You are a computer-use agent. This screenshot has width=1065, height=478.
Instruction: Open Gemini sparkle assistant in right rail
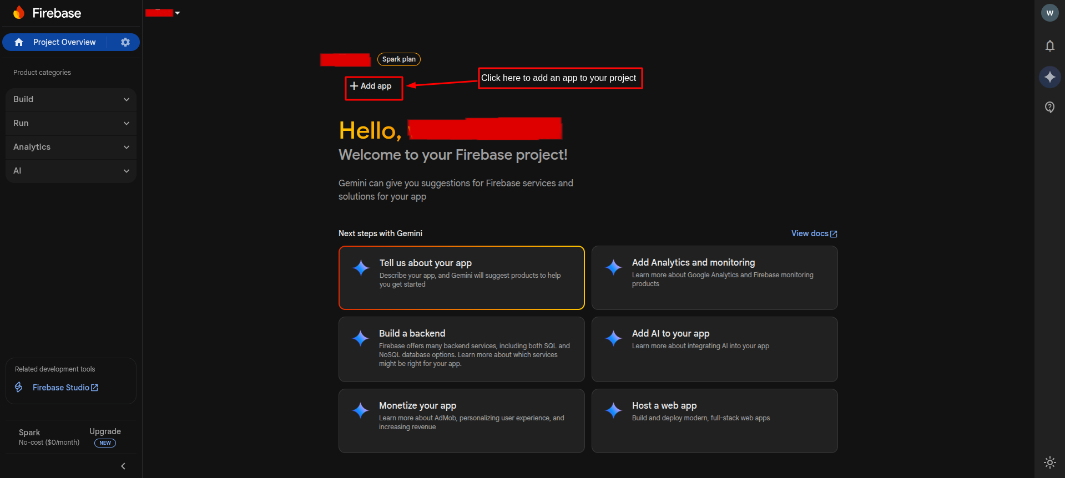coord(1049,77)
